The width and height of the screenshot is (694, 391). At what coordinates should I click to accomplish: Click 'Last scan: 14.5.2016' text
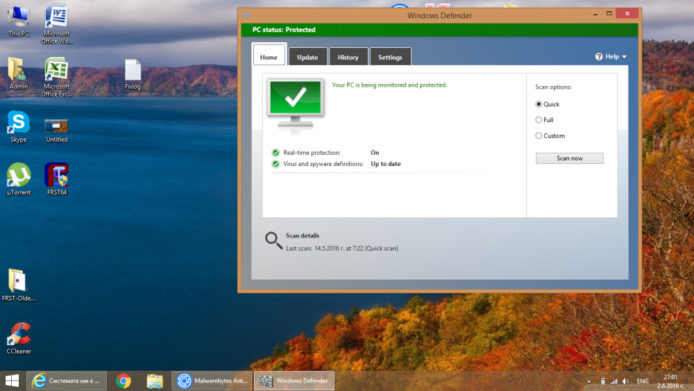[342, 249]
